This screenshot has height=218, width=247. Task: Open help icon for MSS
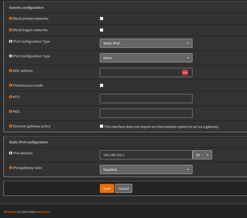coord(11,111)
